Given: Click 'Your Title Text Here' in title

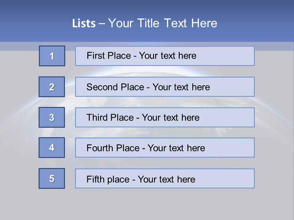Looking at the screenshot, I should click(163, 24).
